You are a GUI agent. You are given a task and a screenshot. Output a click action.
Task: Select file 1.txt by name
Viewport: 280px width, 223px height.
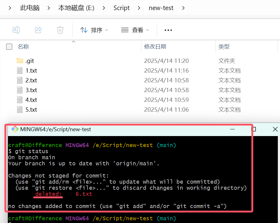pos(31,71)
